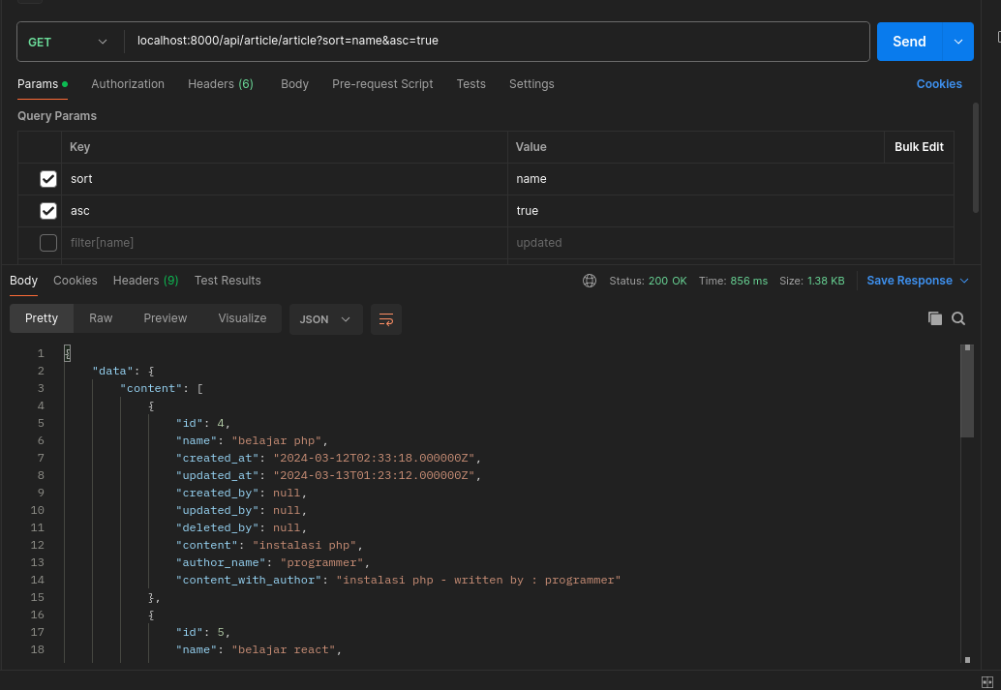The height and width of the screenshot is (690, 1001).
Task: Expand the Save Response dropdown chevron
Action: pos(964,281)
